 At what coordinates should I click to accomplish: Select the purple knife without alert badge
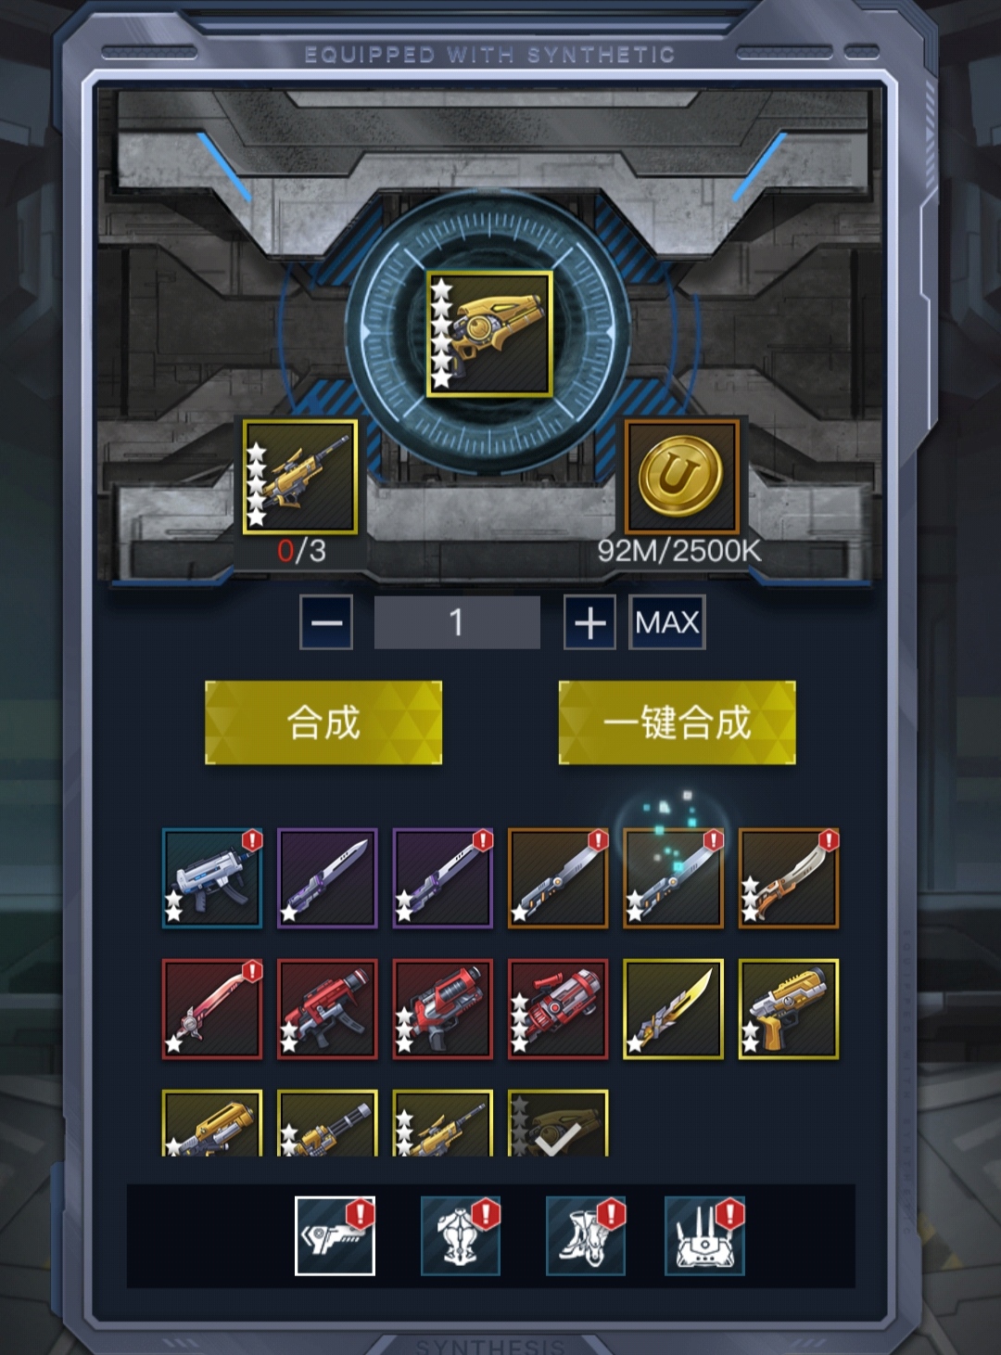(x=327, y=878)
